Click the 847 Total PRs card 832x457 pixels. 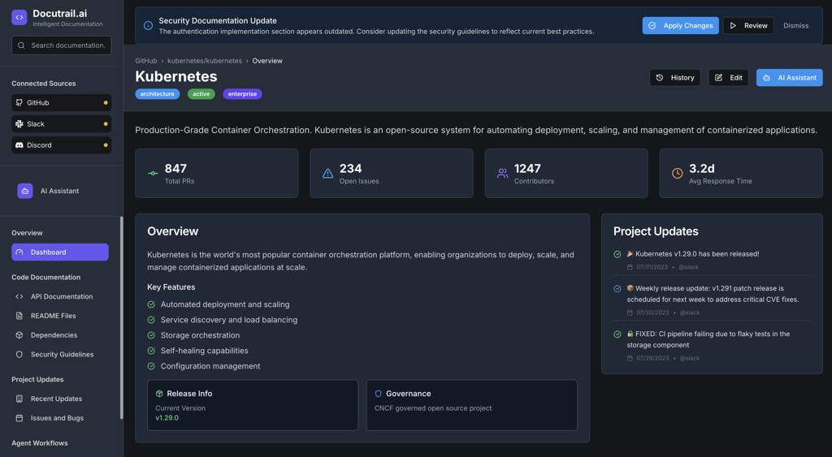pyautogui.click(x=216, y=174)
